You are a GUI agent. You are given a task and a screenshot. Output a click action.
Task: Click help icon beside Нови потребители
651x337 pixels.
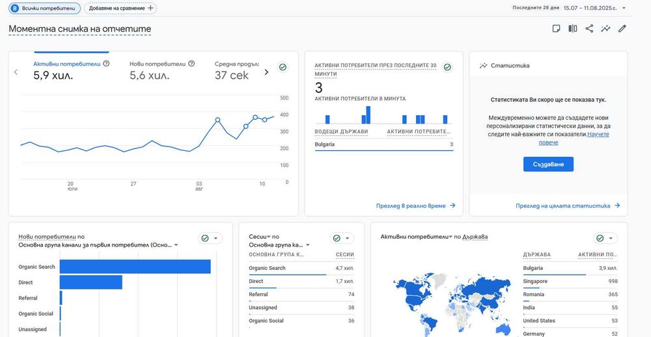(191, 64)
